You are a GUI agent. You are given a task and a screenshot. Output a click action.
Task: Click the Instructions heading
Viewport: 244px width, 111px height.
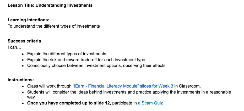tap(21, 80)
